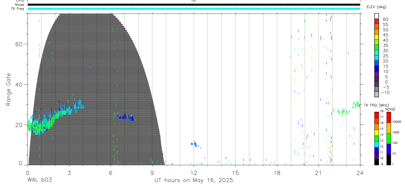Screen dimensions: 405x187
Task: Select the orange 45–50 degree elevation swatch
Action: 377,32
